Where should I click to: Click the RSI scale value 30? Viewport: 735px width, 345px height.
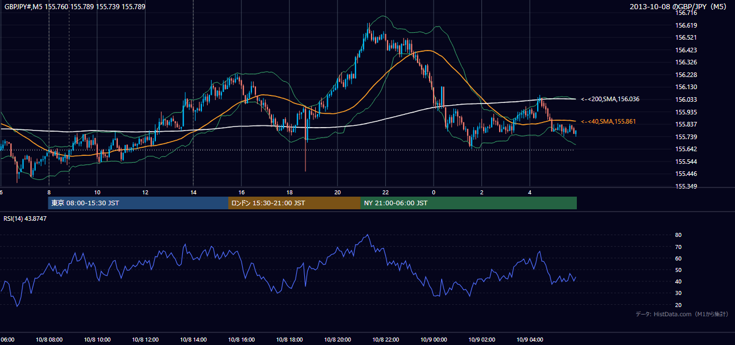678,293
